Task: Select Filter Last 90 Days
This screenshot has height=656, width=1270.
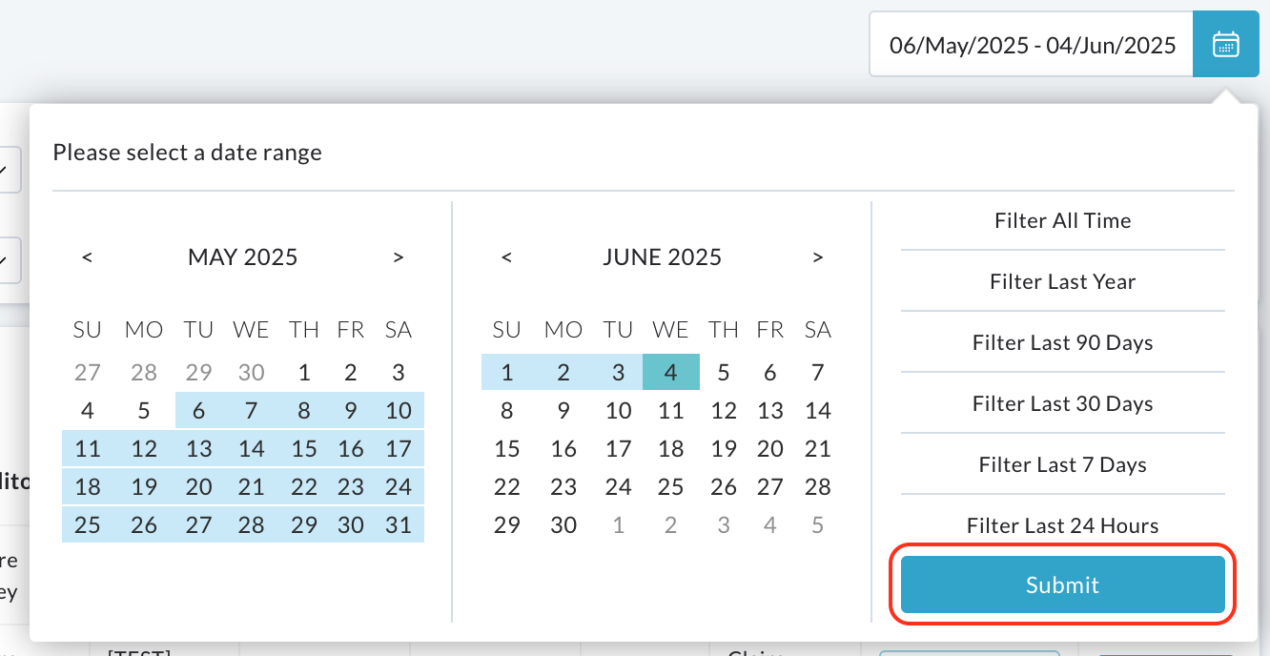Action: pos(1062,342)
